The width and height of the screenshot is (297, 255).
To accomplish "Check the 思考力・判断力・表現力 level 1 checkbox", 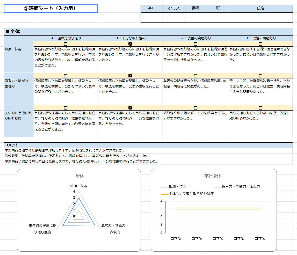I will pos(261,76).
